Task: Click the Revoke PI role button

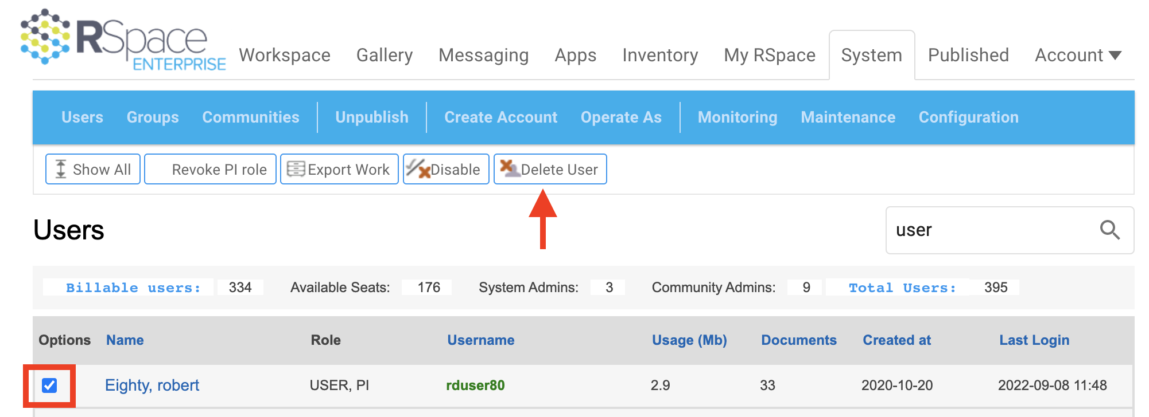Action: 210,169
